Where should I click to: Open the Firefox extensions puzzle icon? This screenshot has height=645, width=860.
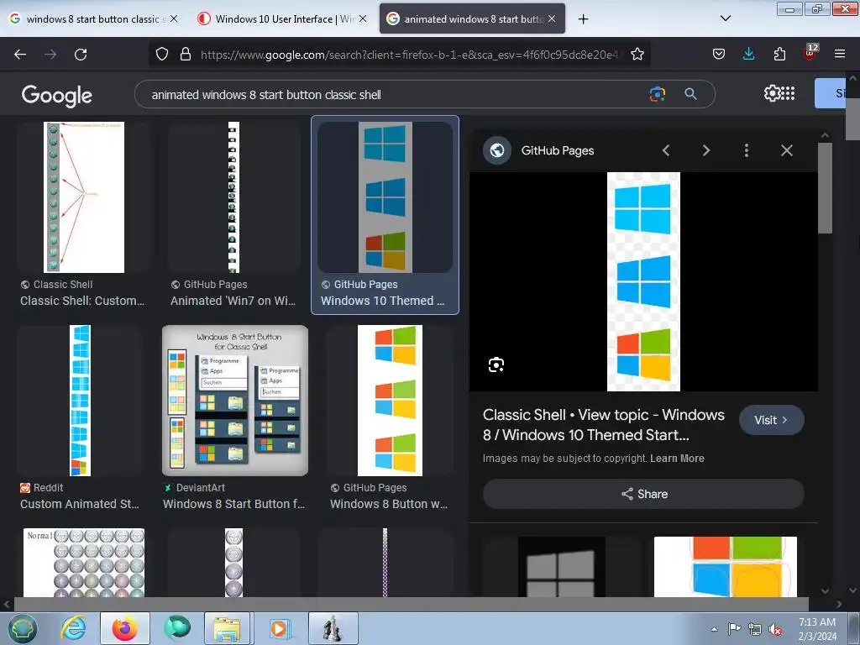tap(779, 54)
